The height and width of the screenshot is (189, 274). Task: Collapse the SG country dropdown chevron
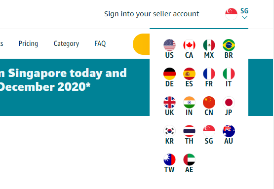coord(244,17)
